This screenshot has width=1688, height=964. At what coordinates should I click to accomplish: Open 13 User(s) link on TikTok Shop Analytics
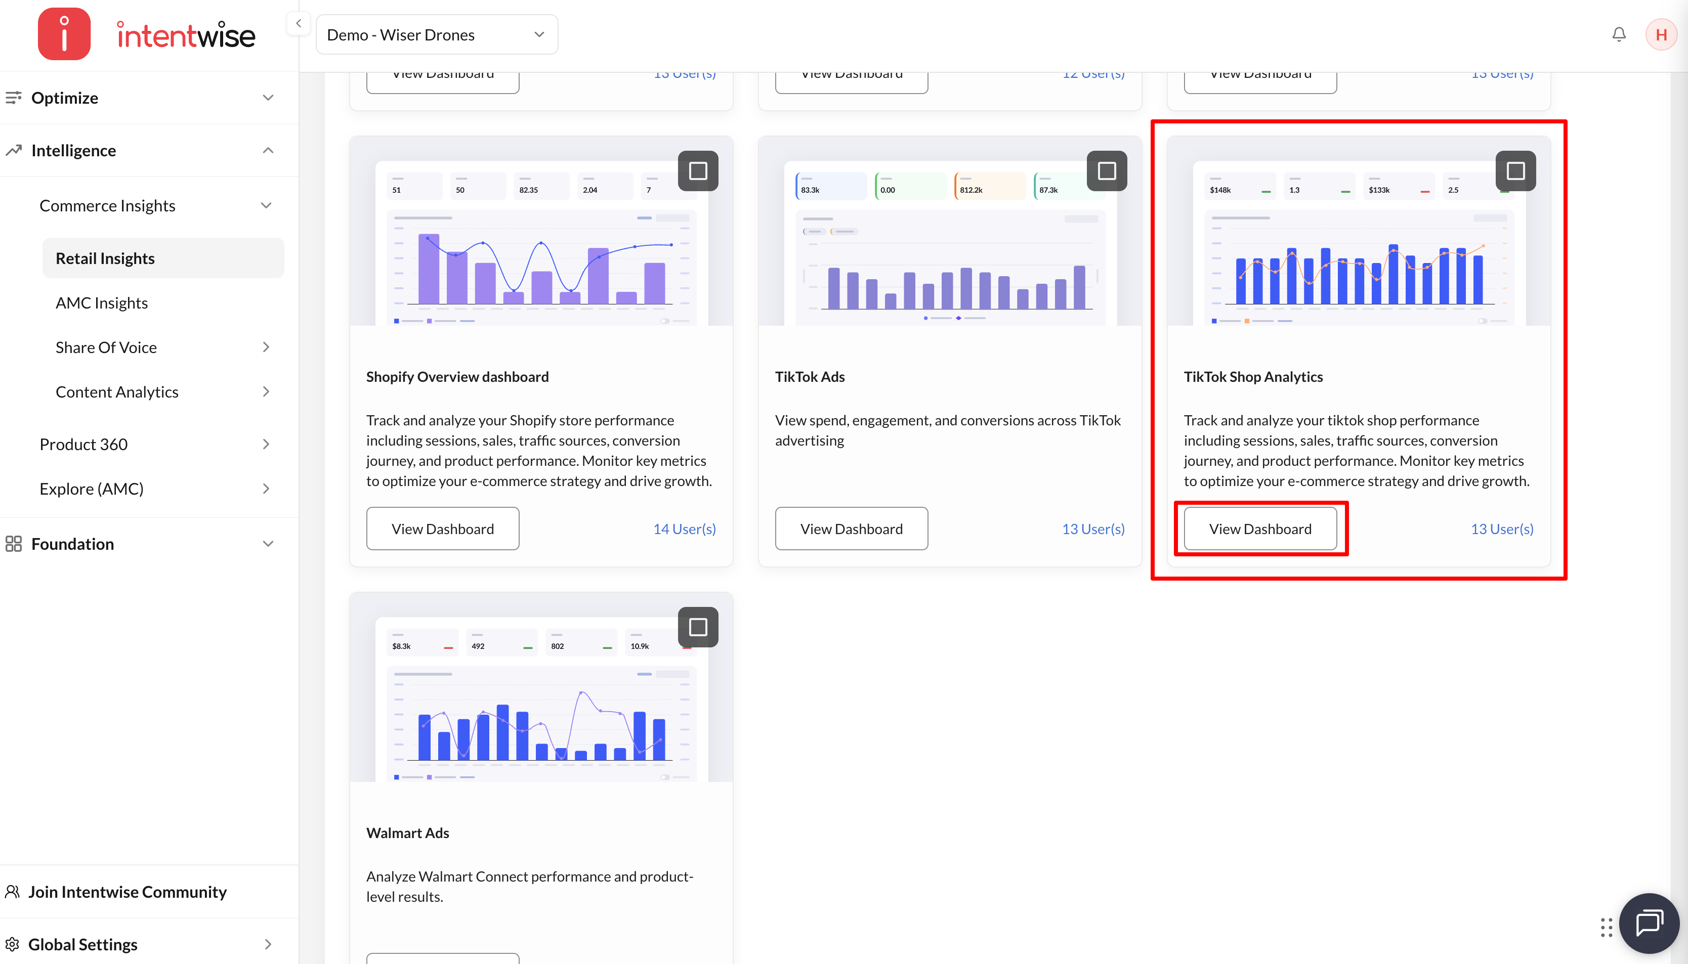[1502, 529]
